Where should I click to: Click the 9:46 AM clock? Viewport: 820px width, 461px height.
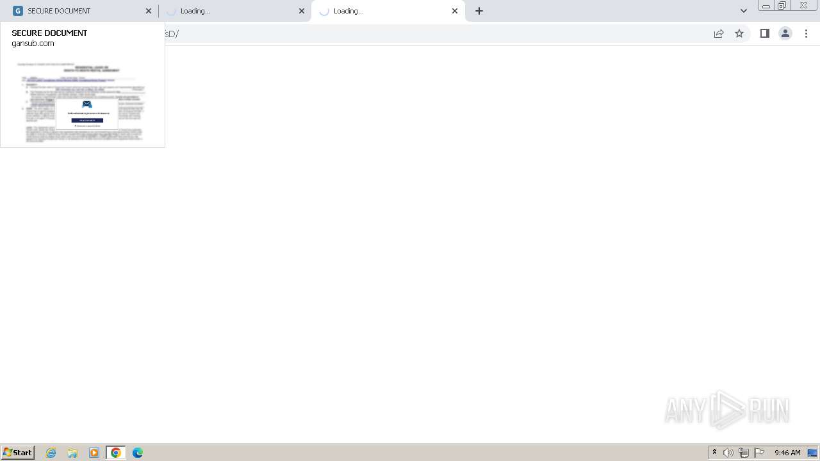[x=787, y=453]
